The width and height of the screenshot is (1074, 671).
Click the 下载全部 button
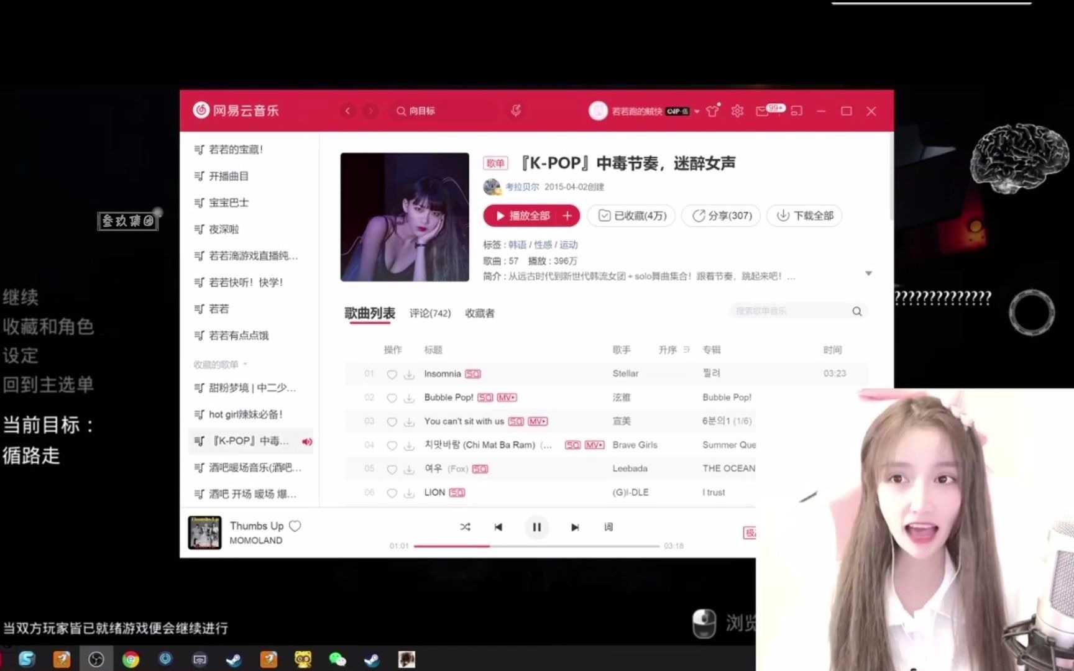click(x=804, y=216)
